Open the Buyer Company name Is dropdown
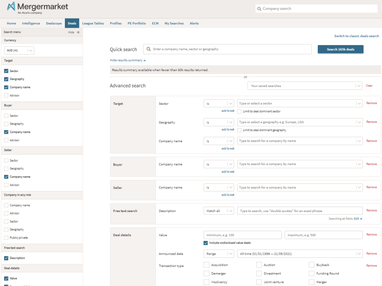The image size is (382, 286). click(x=219, y=164)
